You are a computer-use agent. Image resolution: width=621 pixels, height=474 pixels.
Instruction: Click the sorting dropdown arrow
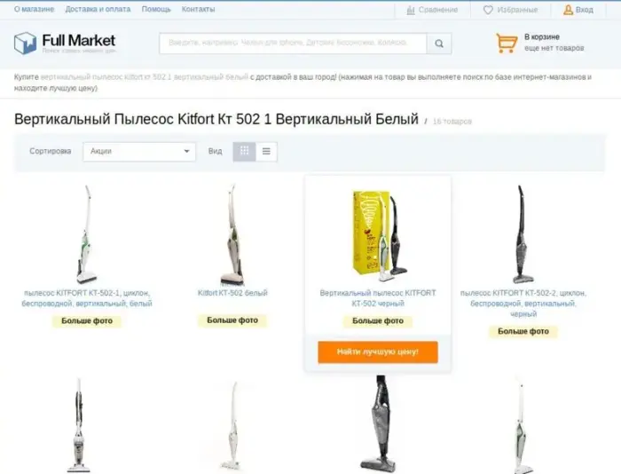(x=186, y=152)
